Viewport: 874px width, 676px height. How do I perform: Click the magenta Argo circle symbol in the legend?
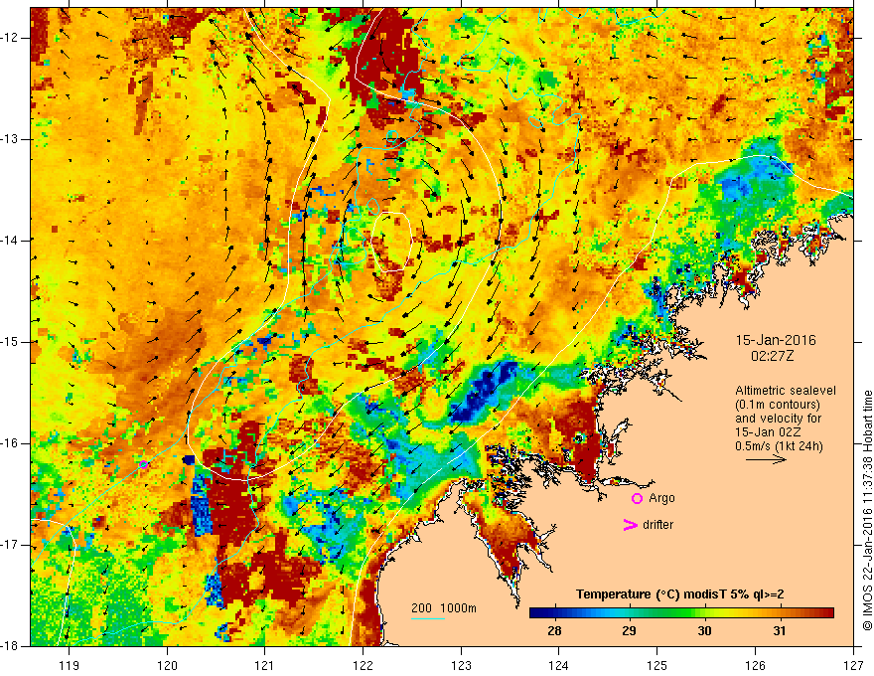637,499
